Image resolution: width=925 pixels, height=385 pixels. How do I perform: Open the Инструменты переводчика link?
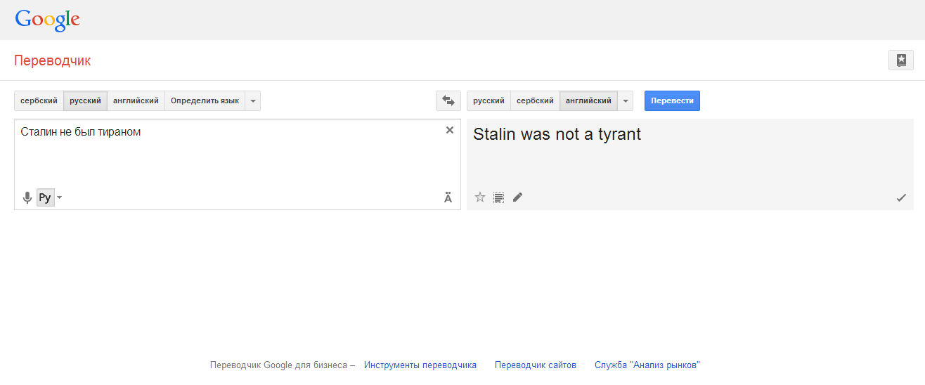420,365
